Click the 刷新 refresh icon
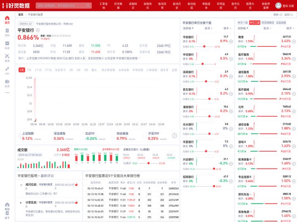The image size is (297, 222). point(281,15)
